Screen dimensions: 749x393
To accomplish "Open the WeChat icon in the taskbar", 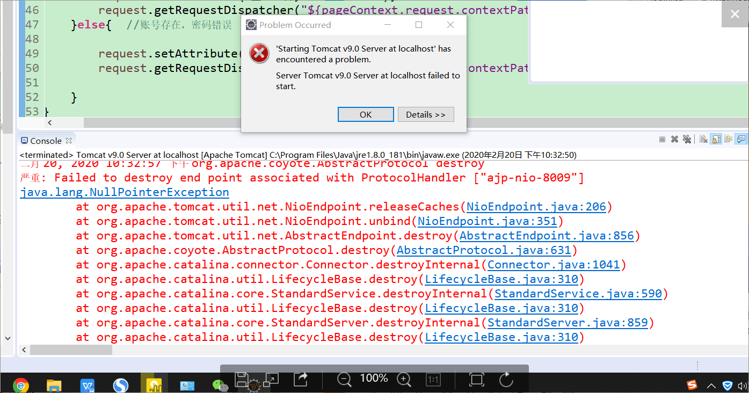I will coord(220,385).
